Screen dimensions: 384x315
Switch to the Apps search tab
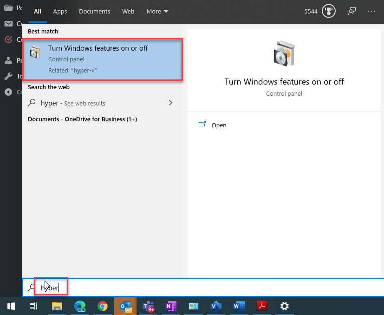60,11
